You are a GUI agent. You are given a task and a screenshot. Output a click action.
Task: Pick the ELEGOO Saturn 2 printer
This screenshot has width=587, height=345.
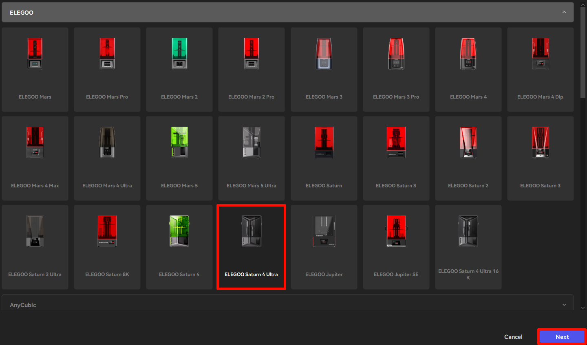click(468, 158)
